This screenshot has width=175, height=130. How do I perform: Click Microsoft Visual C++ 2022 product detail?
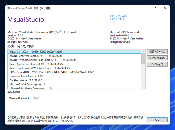point(24,98)
